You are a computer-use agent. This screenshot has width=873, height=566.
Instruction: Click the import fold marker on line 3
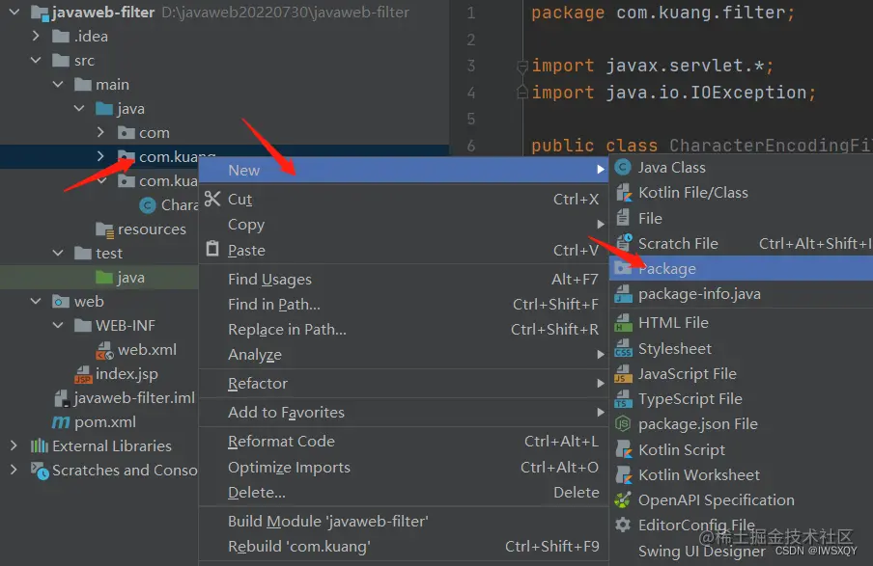[x=522, y=67]
